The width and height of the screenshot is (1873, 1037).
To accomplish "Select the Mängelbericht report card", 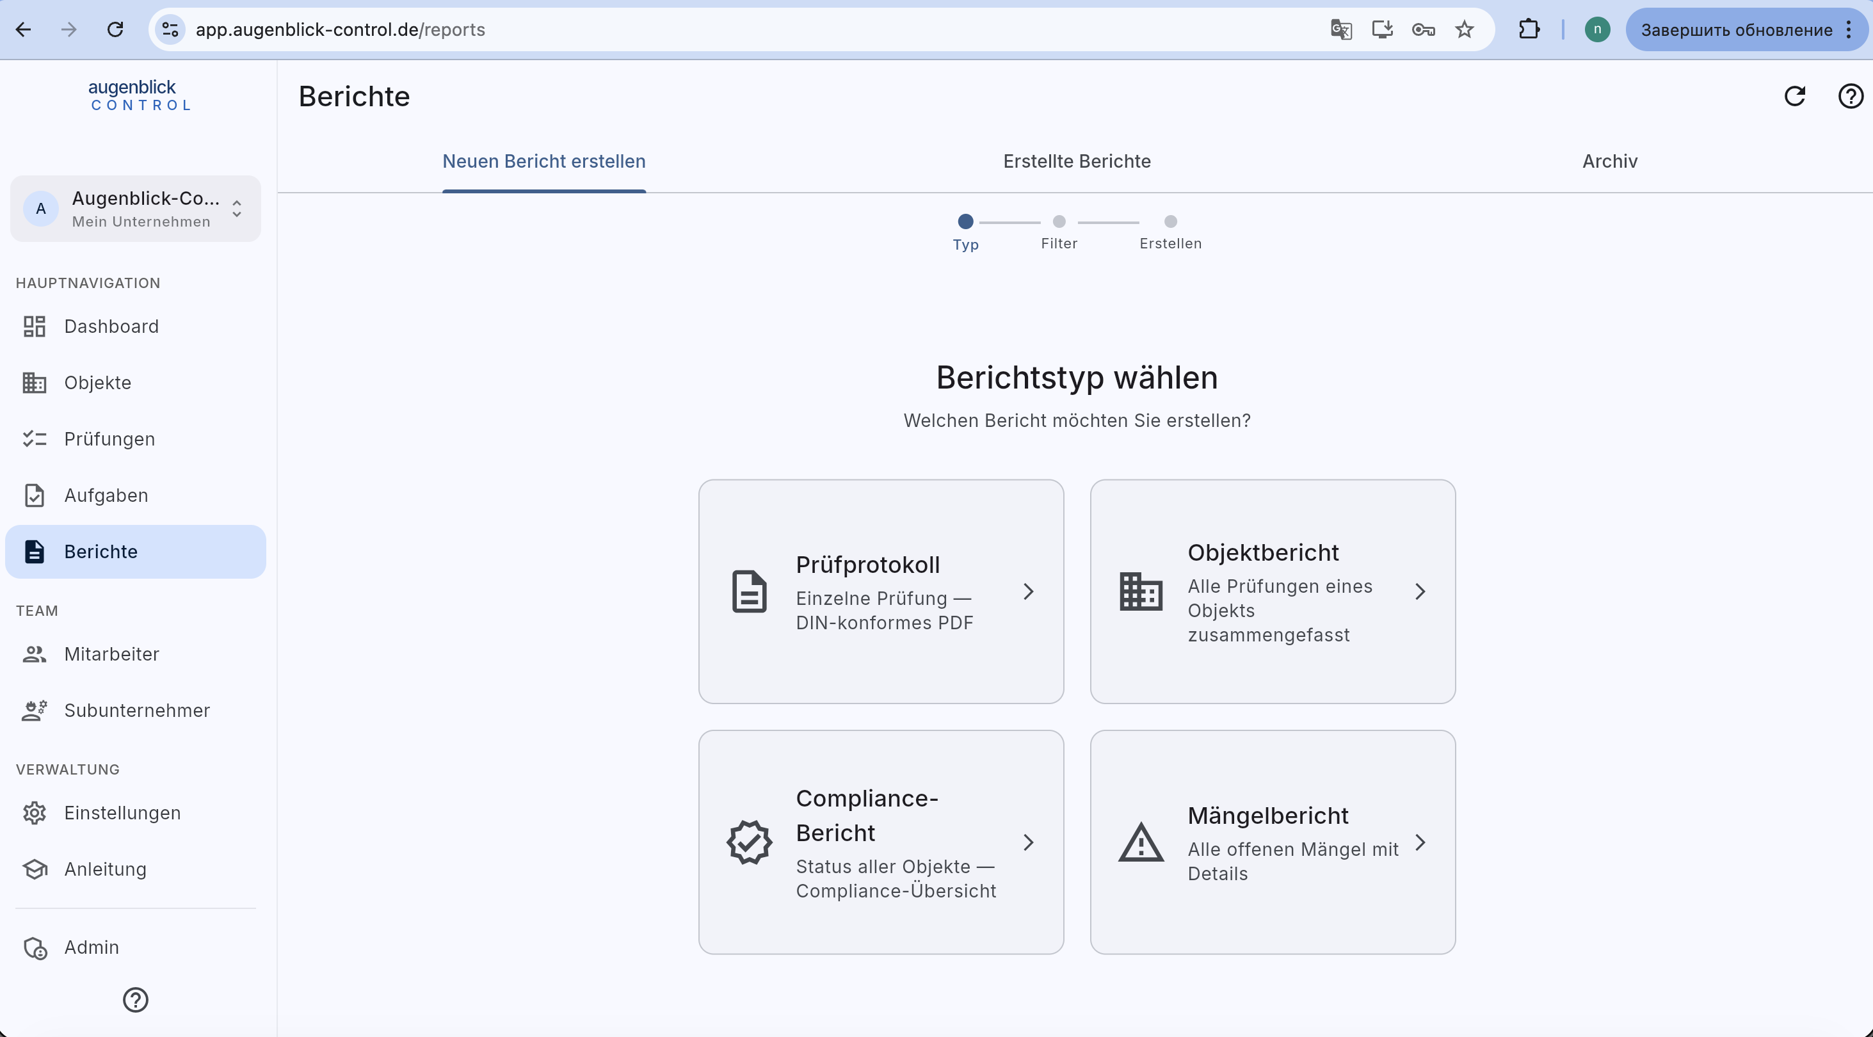I will 1273,842.
